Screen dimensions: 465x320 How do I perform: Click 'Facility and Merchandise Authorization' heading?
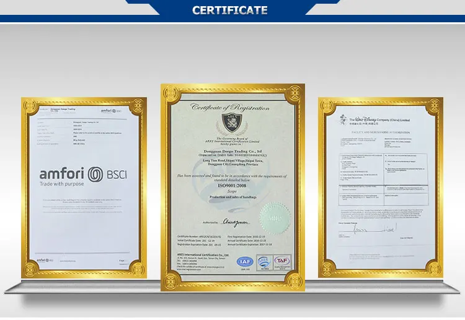(x=381, y=132)
